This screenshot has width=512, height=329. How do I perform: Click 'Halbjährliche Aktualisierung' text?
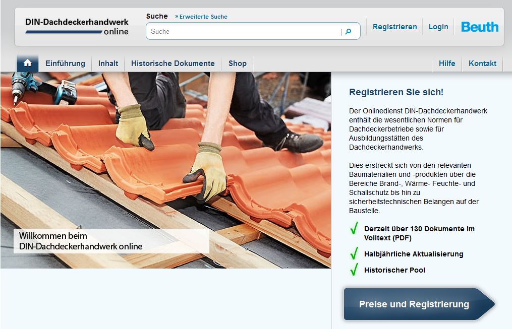[x=414, y=254]
